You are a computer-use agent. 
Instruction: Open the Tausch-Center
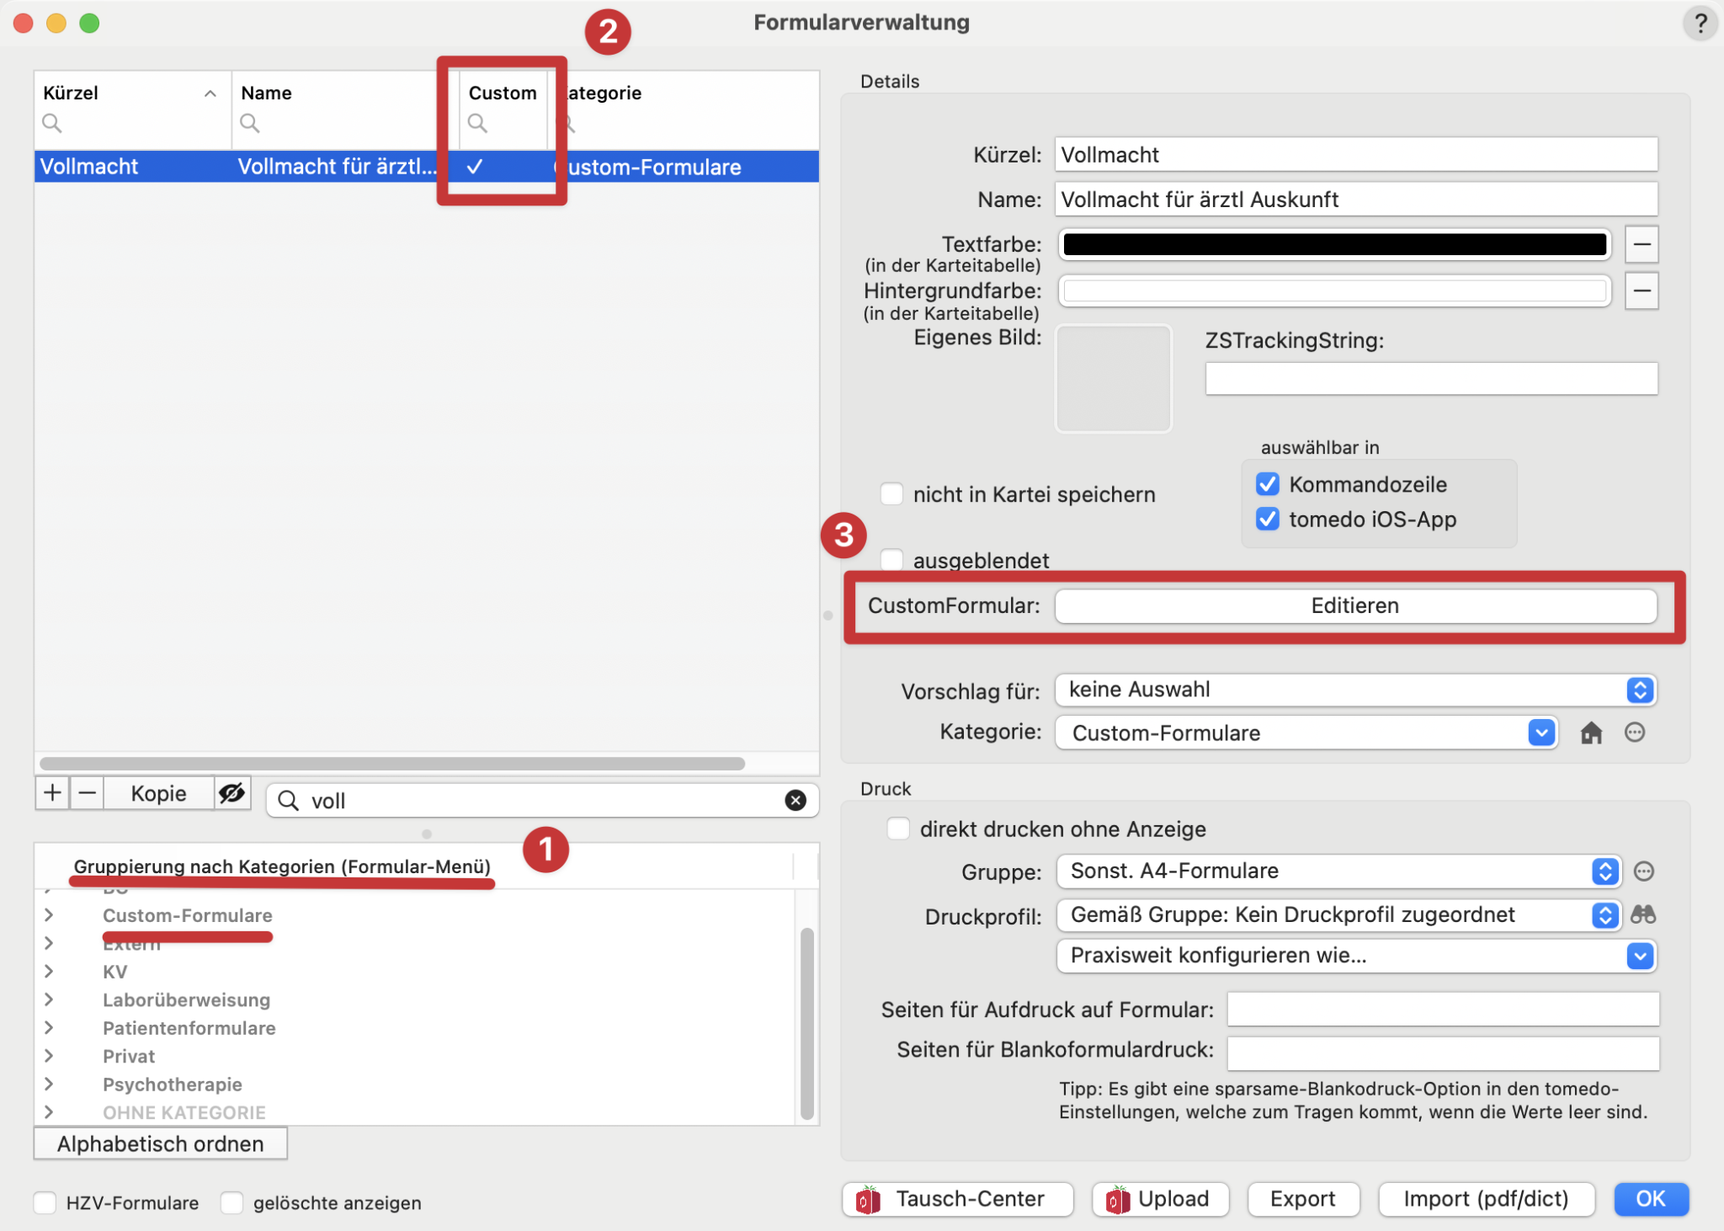pyautogui.click(x=957, y=1199)
